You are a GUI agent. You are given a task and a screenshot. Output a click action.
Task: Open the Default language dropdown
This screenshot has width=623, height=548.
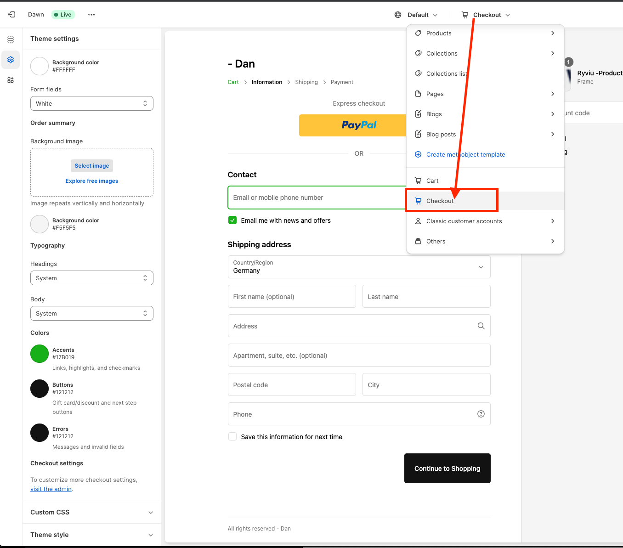pyautogui.click(x=416, y=15)
